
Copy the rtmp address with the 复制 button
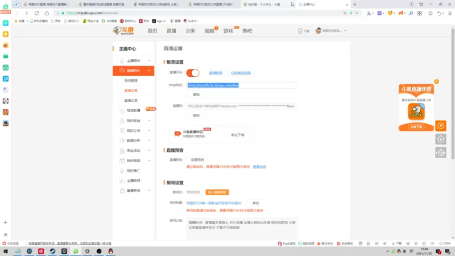pyautogui.click(x=196, y=94)
